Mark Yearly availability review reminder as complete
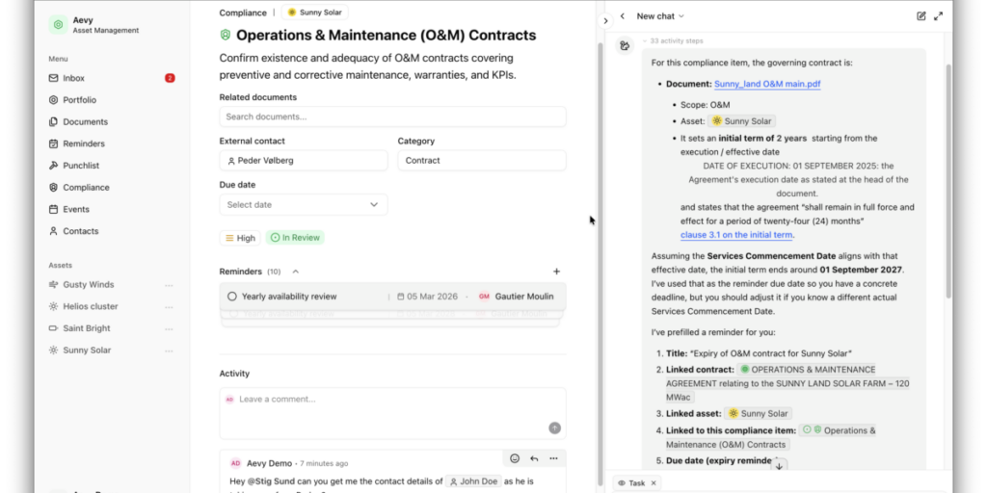This screenshot has height=493, width=987. [x=232, y=297]
